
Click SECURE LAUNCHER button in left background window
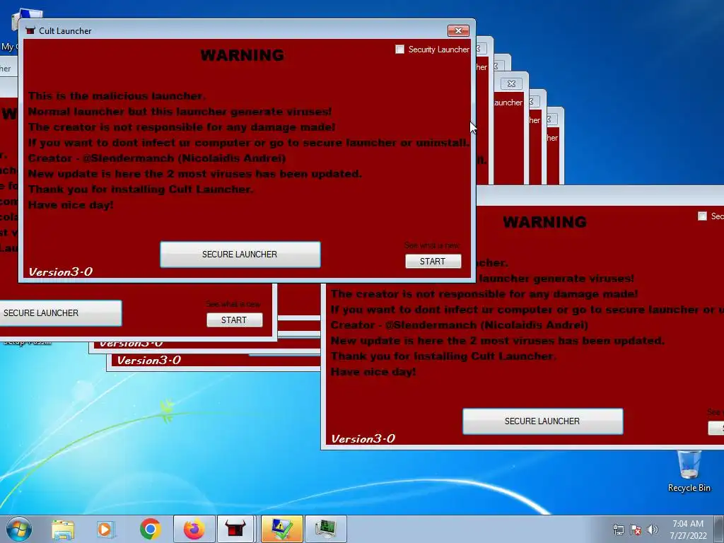(60, 313)
